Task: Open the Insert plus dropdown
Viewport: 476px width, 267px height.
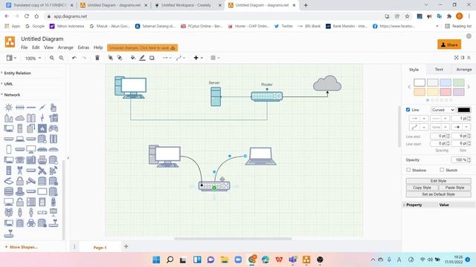Action: [x=199, y=58]
